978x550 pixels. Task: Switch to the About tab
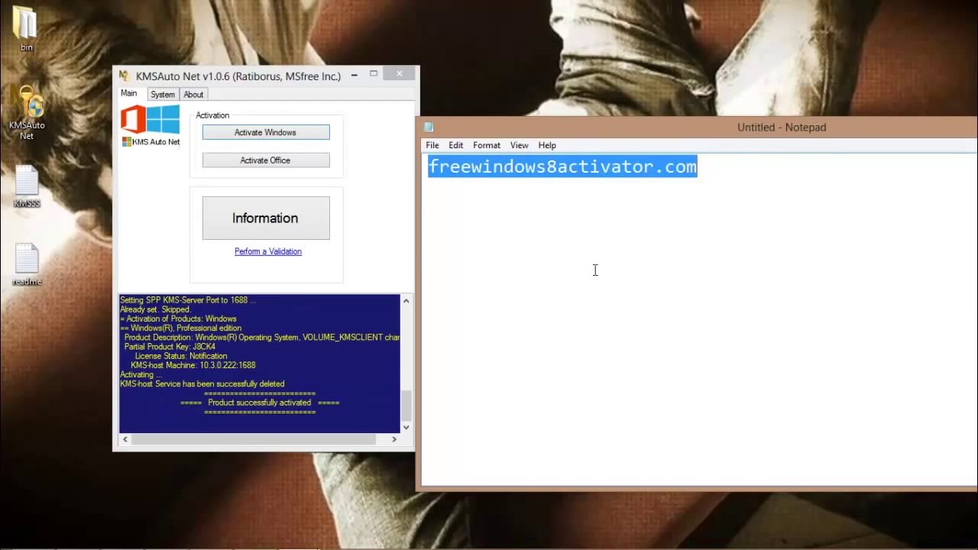(x=193, y=95)
